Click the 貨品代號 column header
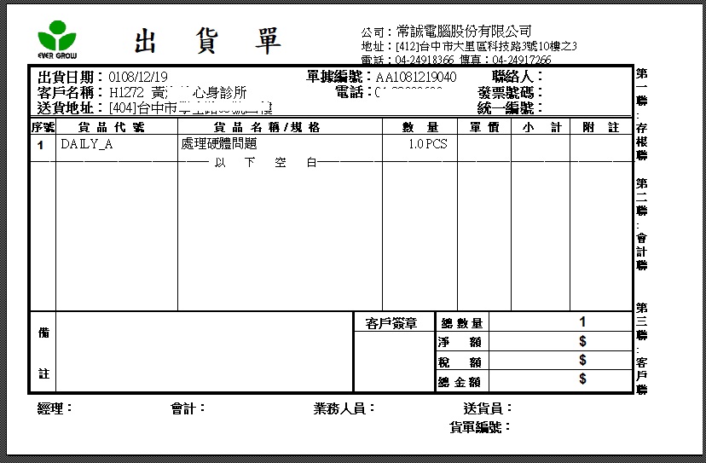The image size is (706, 463). [117, 127]
